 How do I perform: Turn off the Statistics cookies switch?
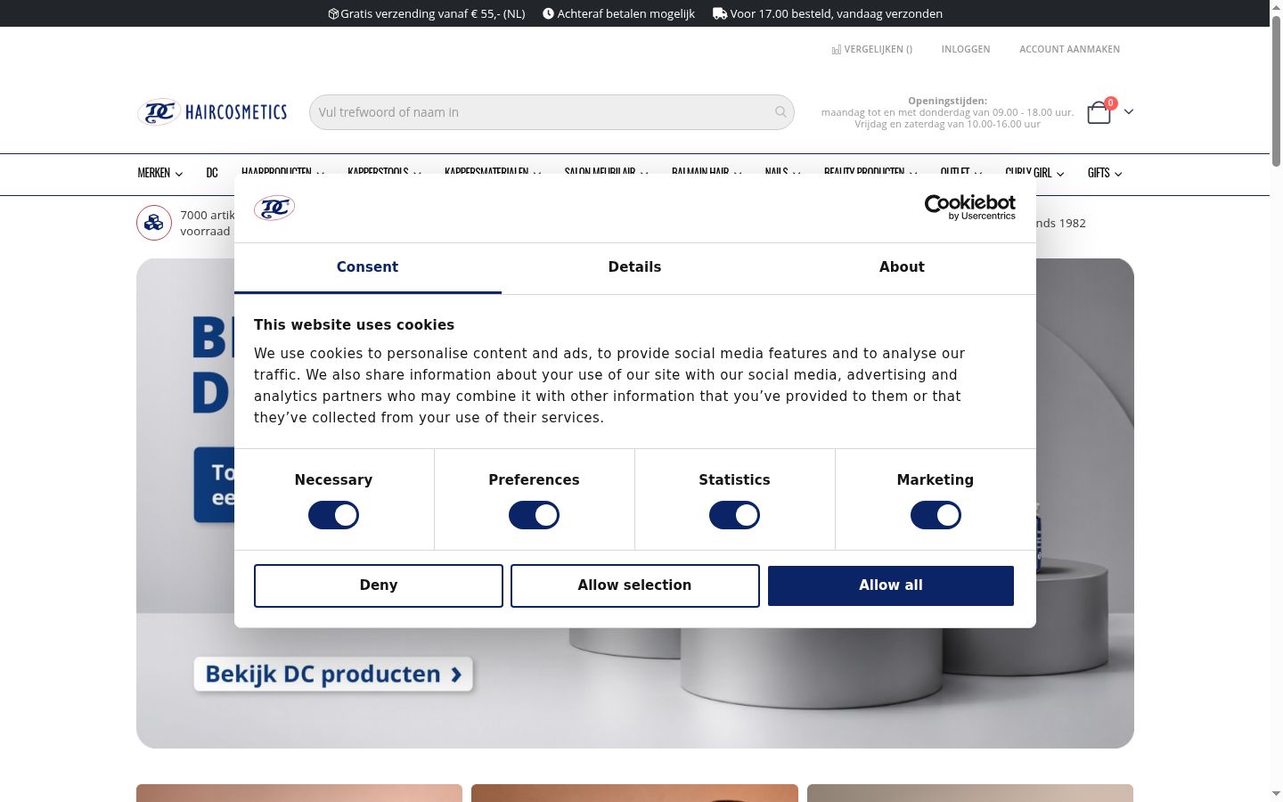click(x=734, y=515)
